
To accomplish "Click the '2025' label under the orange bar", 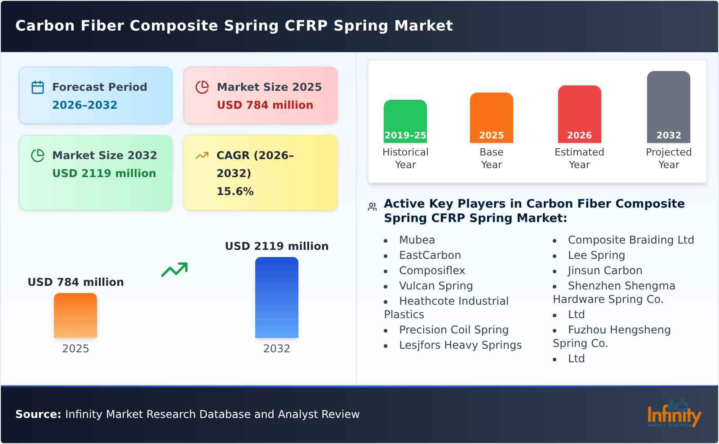I will (x=75, y=349).
